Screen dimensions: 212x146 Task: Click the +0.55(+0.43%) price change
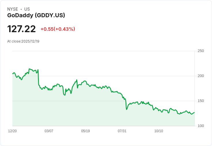click(x=58, y=29)
